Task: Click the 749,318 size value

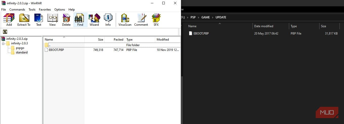Action: click(x=98, y=50)
